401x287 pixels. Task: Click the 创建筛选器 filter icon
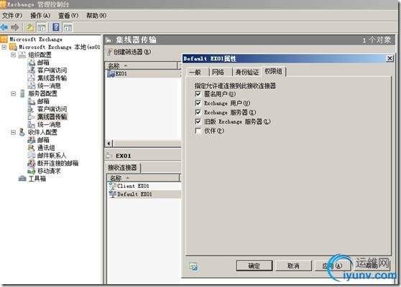click(x=110, y=52)
